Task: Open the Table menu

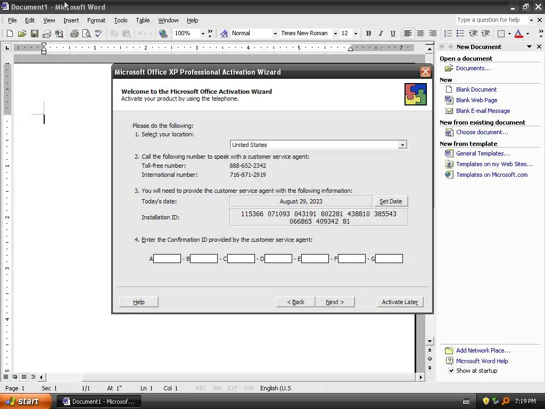Action: [143, 20]
